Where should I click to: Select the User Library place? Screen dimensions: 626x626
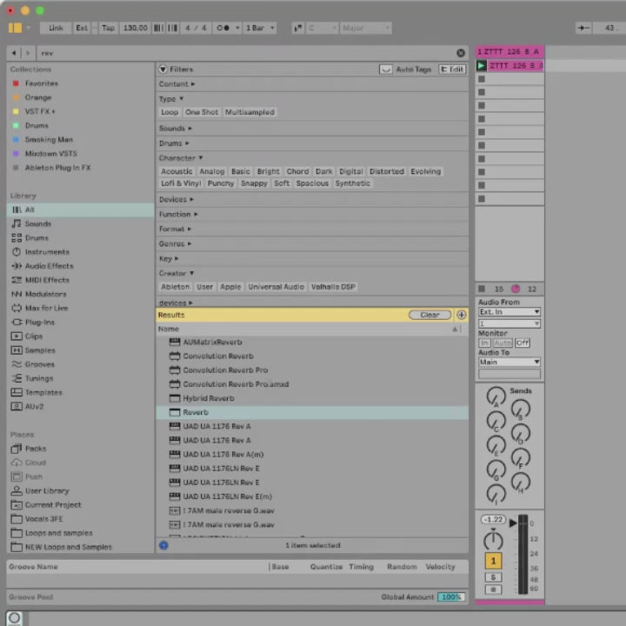tap(46, 490)
